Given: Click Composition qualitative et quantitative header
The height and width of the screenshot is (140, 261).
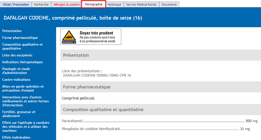Looking at the screenshot, I should [x=161, y=110].
